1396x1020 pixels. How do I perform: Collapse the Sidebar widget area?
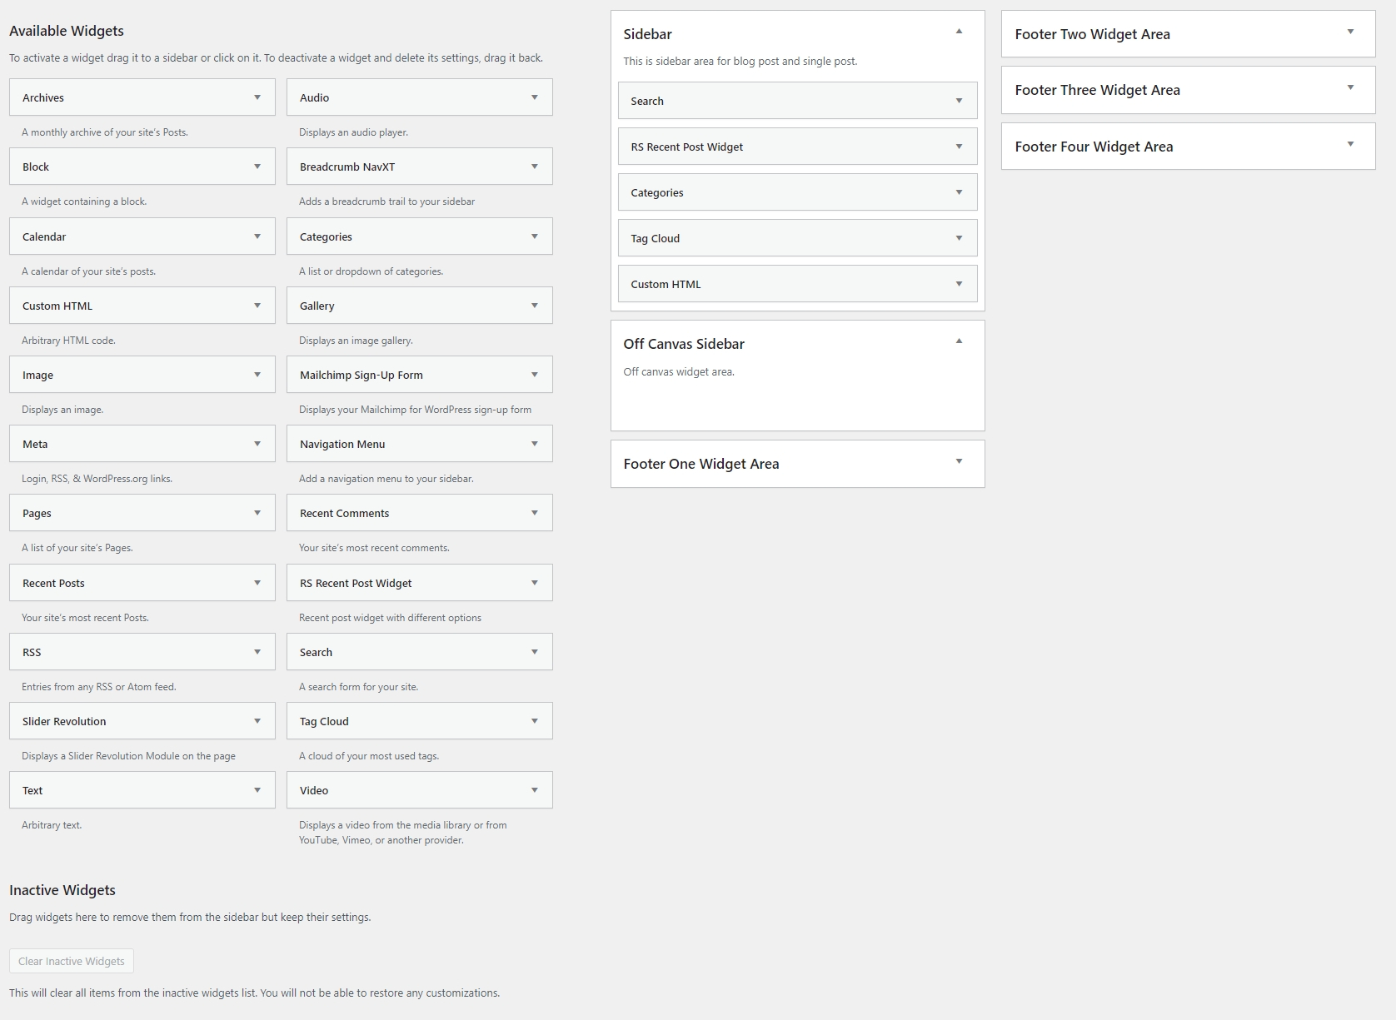[x=959, y=32]
